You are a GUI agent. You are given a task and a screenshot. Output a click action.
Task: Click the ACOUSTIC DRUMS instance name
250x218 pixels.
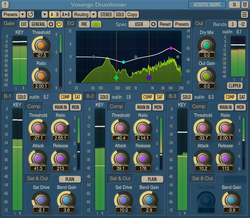[x=207, y=4]
